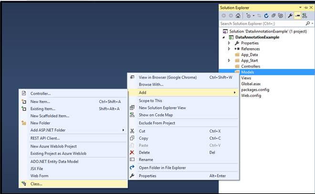Choose New Folder from the Add submenu

[73, 123]
